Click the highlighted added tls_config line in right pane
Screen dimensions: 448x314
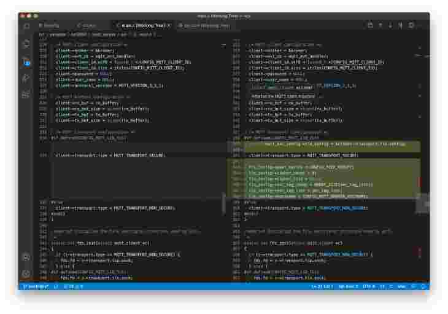(x=334, y=144)
